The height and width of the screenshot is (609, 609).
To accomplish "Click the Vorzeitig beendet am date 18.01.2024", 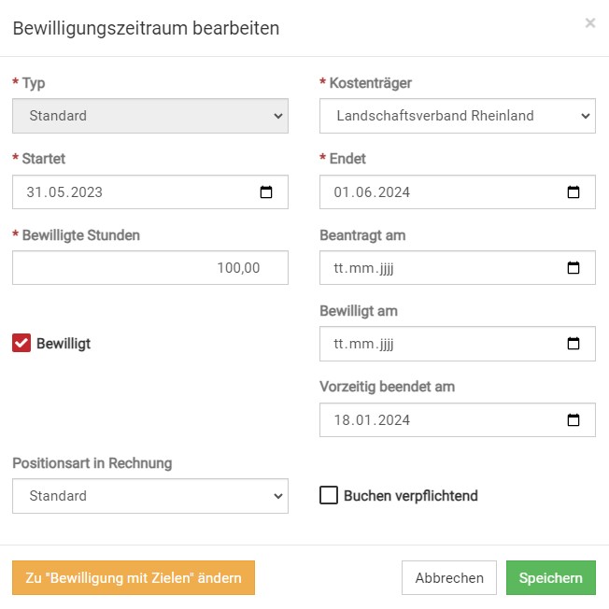I will tap(372, 420).
